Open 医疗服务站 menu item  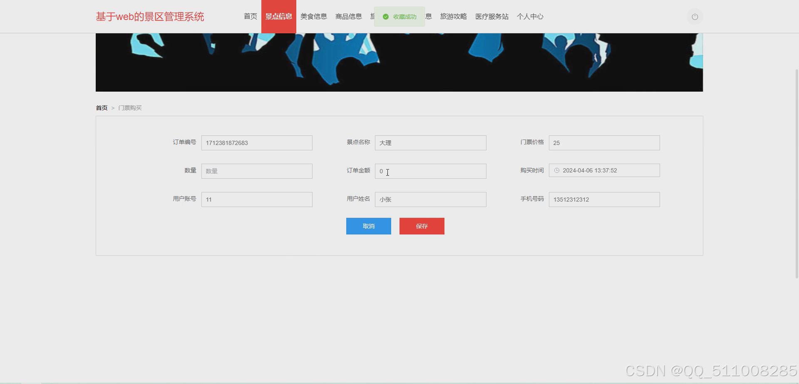pyautogui.click(x=492, y=17)
